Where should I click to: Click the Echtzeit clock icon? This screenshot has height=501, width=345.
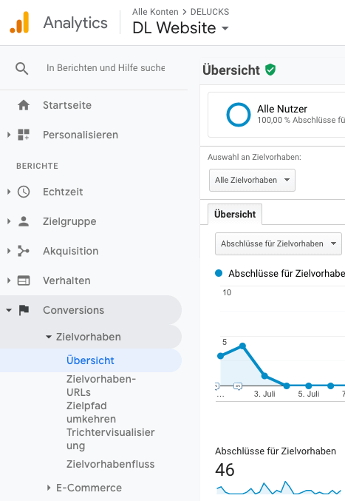[x=24, y=192]
